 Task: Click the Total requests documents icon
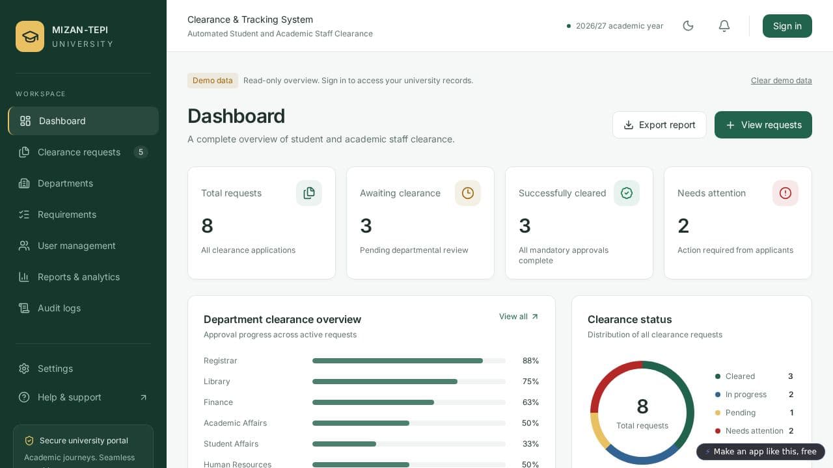point(309,193)
